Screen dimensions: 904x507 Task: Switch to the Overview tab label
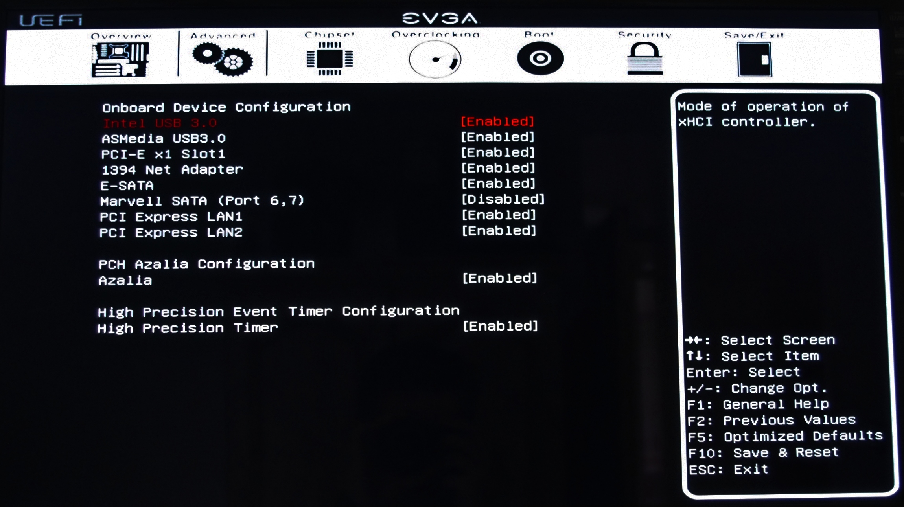pyautogui.click(x=121, y=36)
